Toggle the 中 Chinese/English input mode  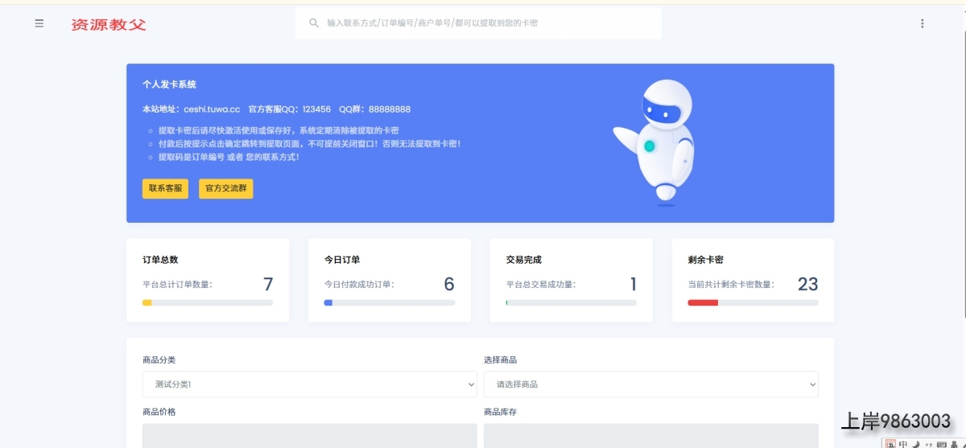[903, 443]
